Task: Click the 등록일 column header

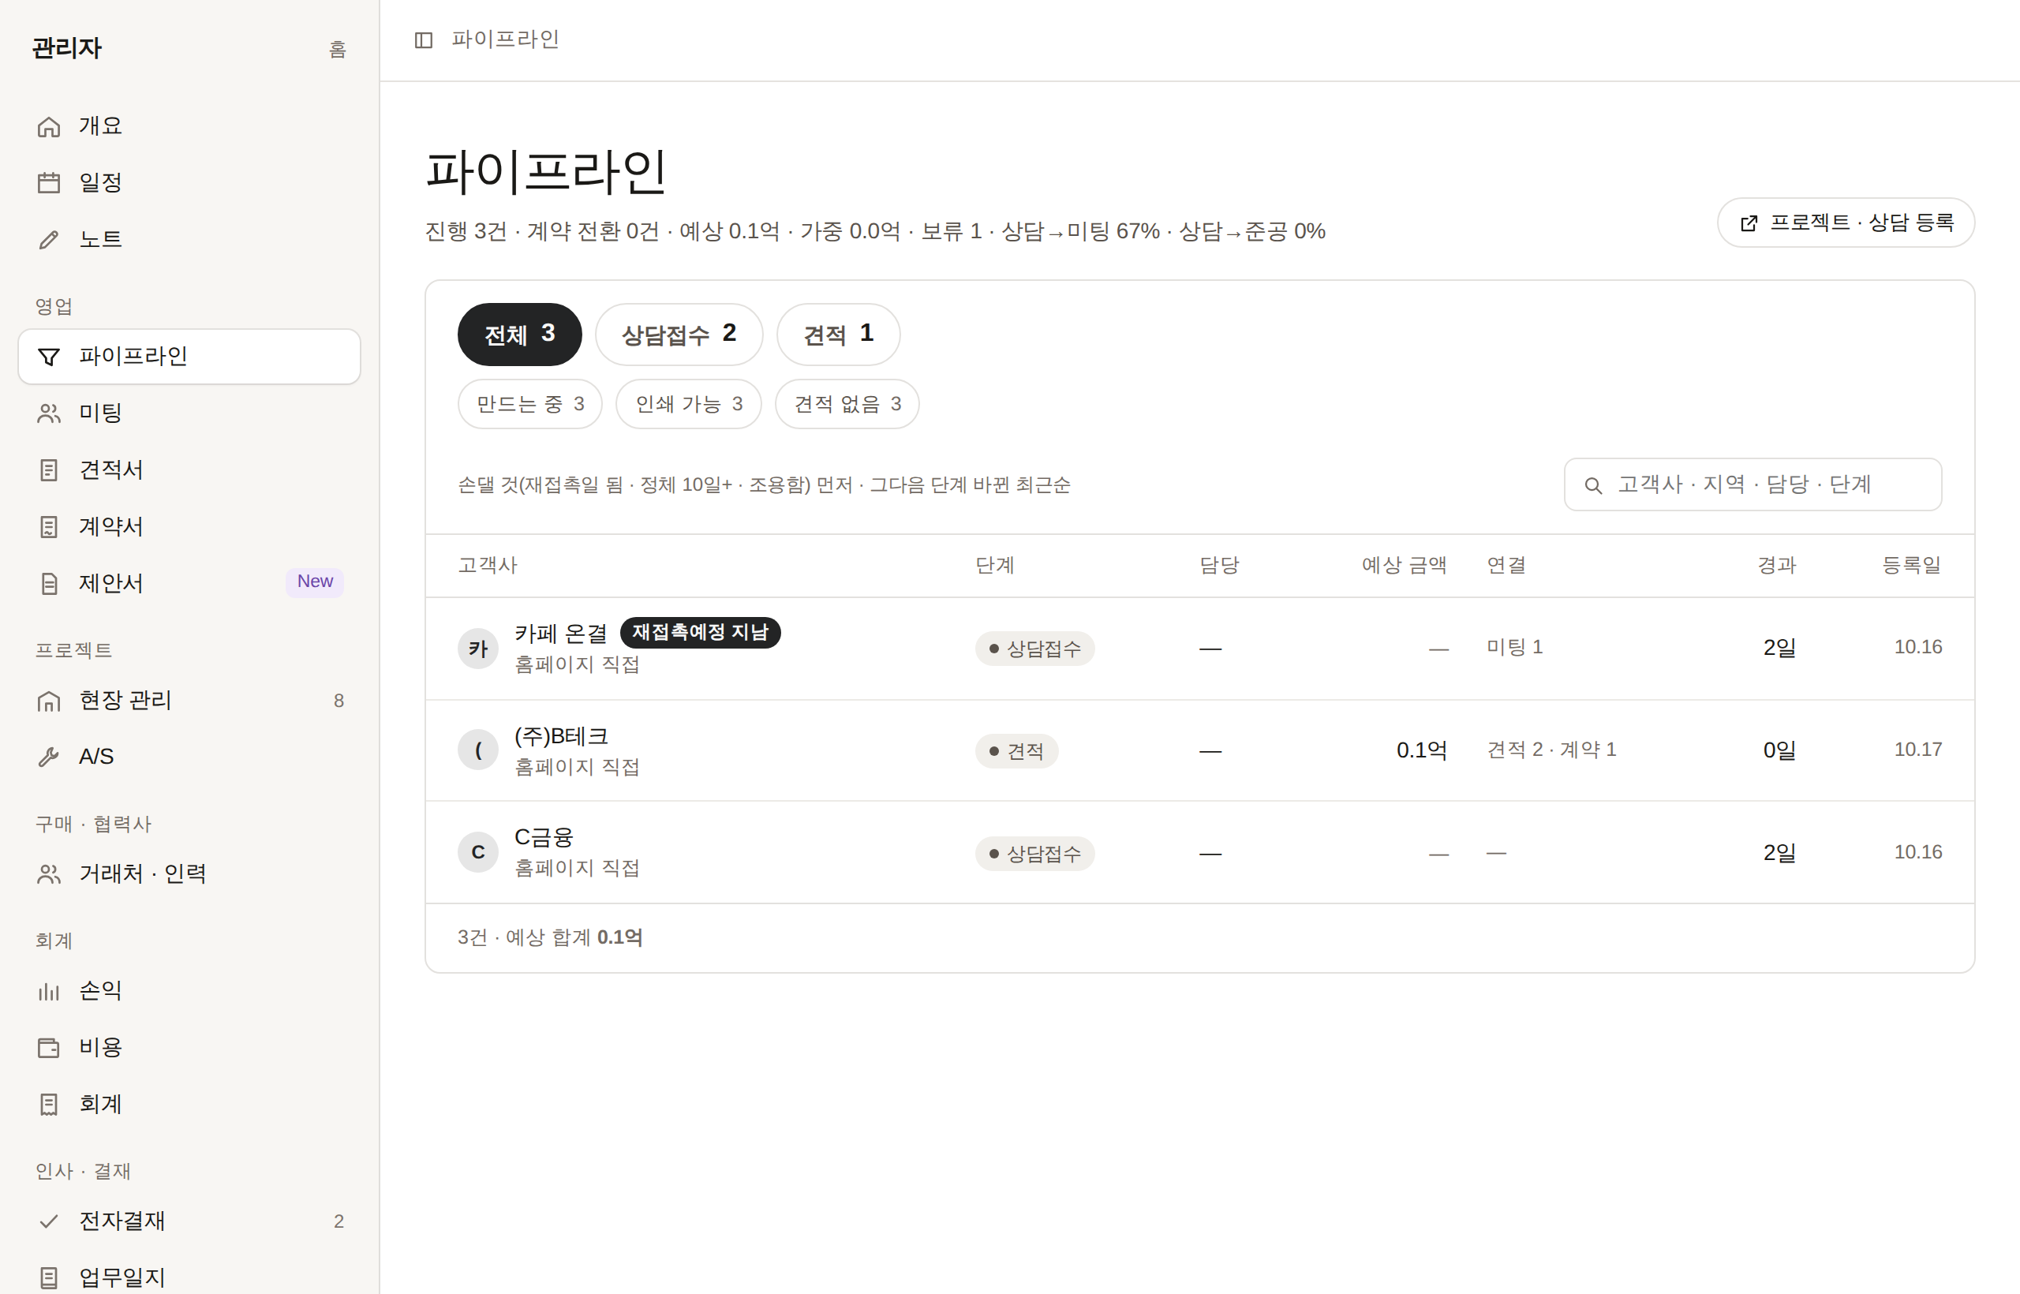Action: (x=1912, y=566)
